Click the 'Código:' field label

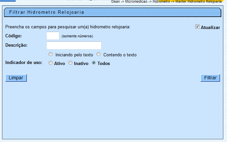(14, 36)
